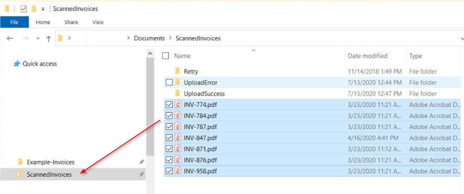Go up one folder level
Screen dimensions: 464x194
49,38
